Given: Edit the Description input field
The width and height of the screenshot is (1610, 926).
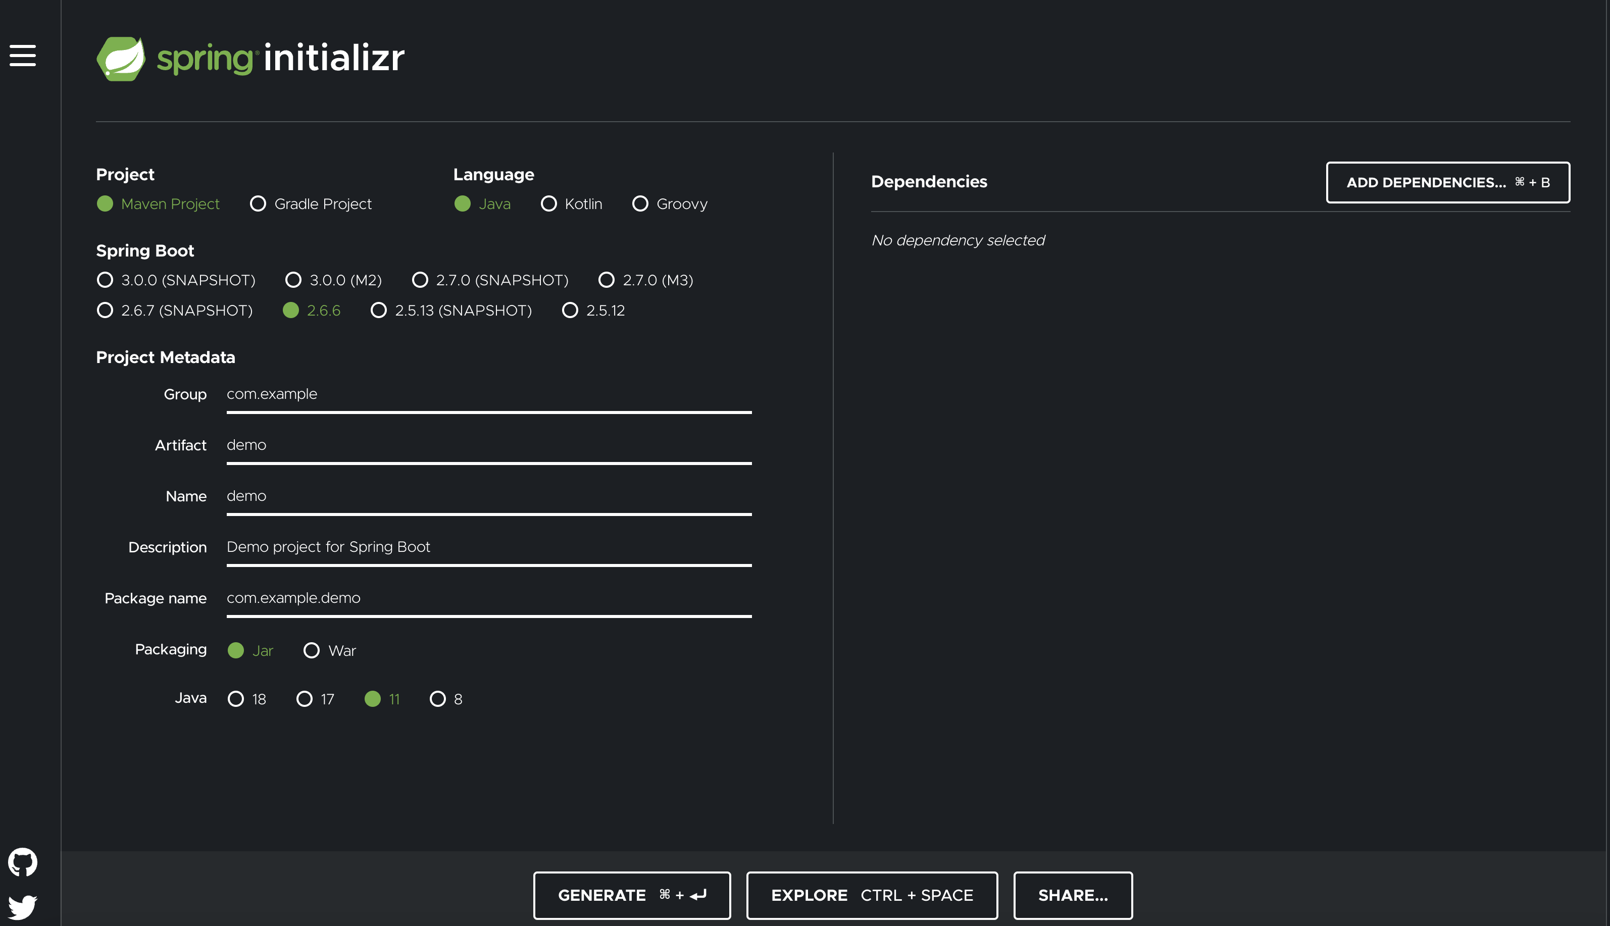Looking at the screenshot, I should (488, 547).
